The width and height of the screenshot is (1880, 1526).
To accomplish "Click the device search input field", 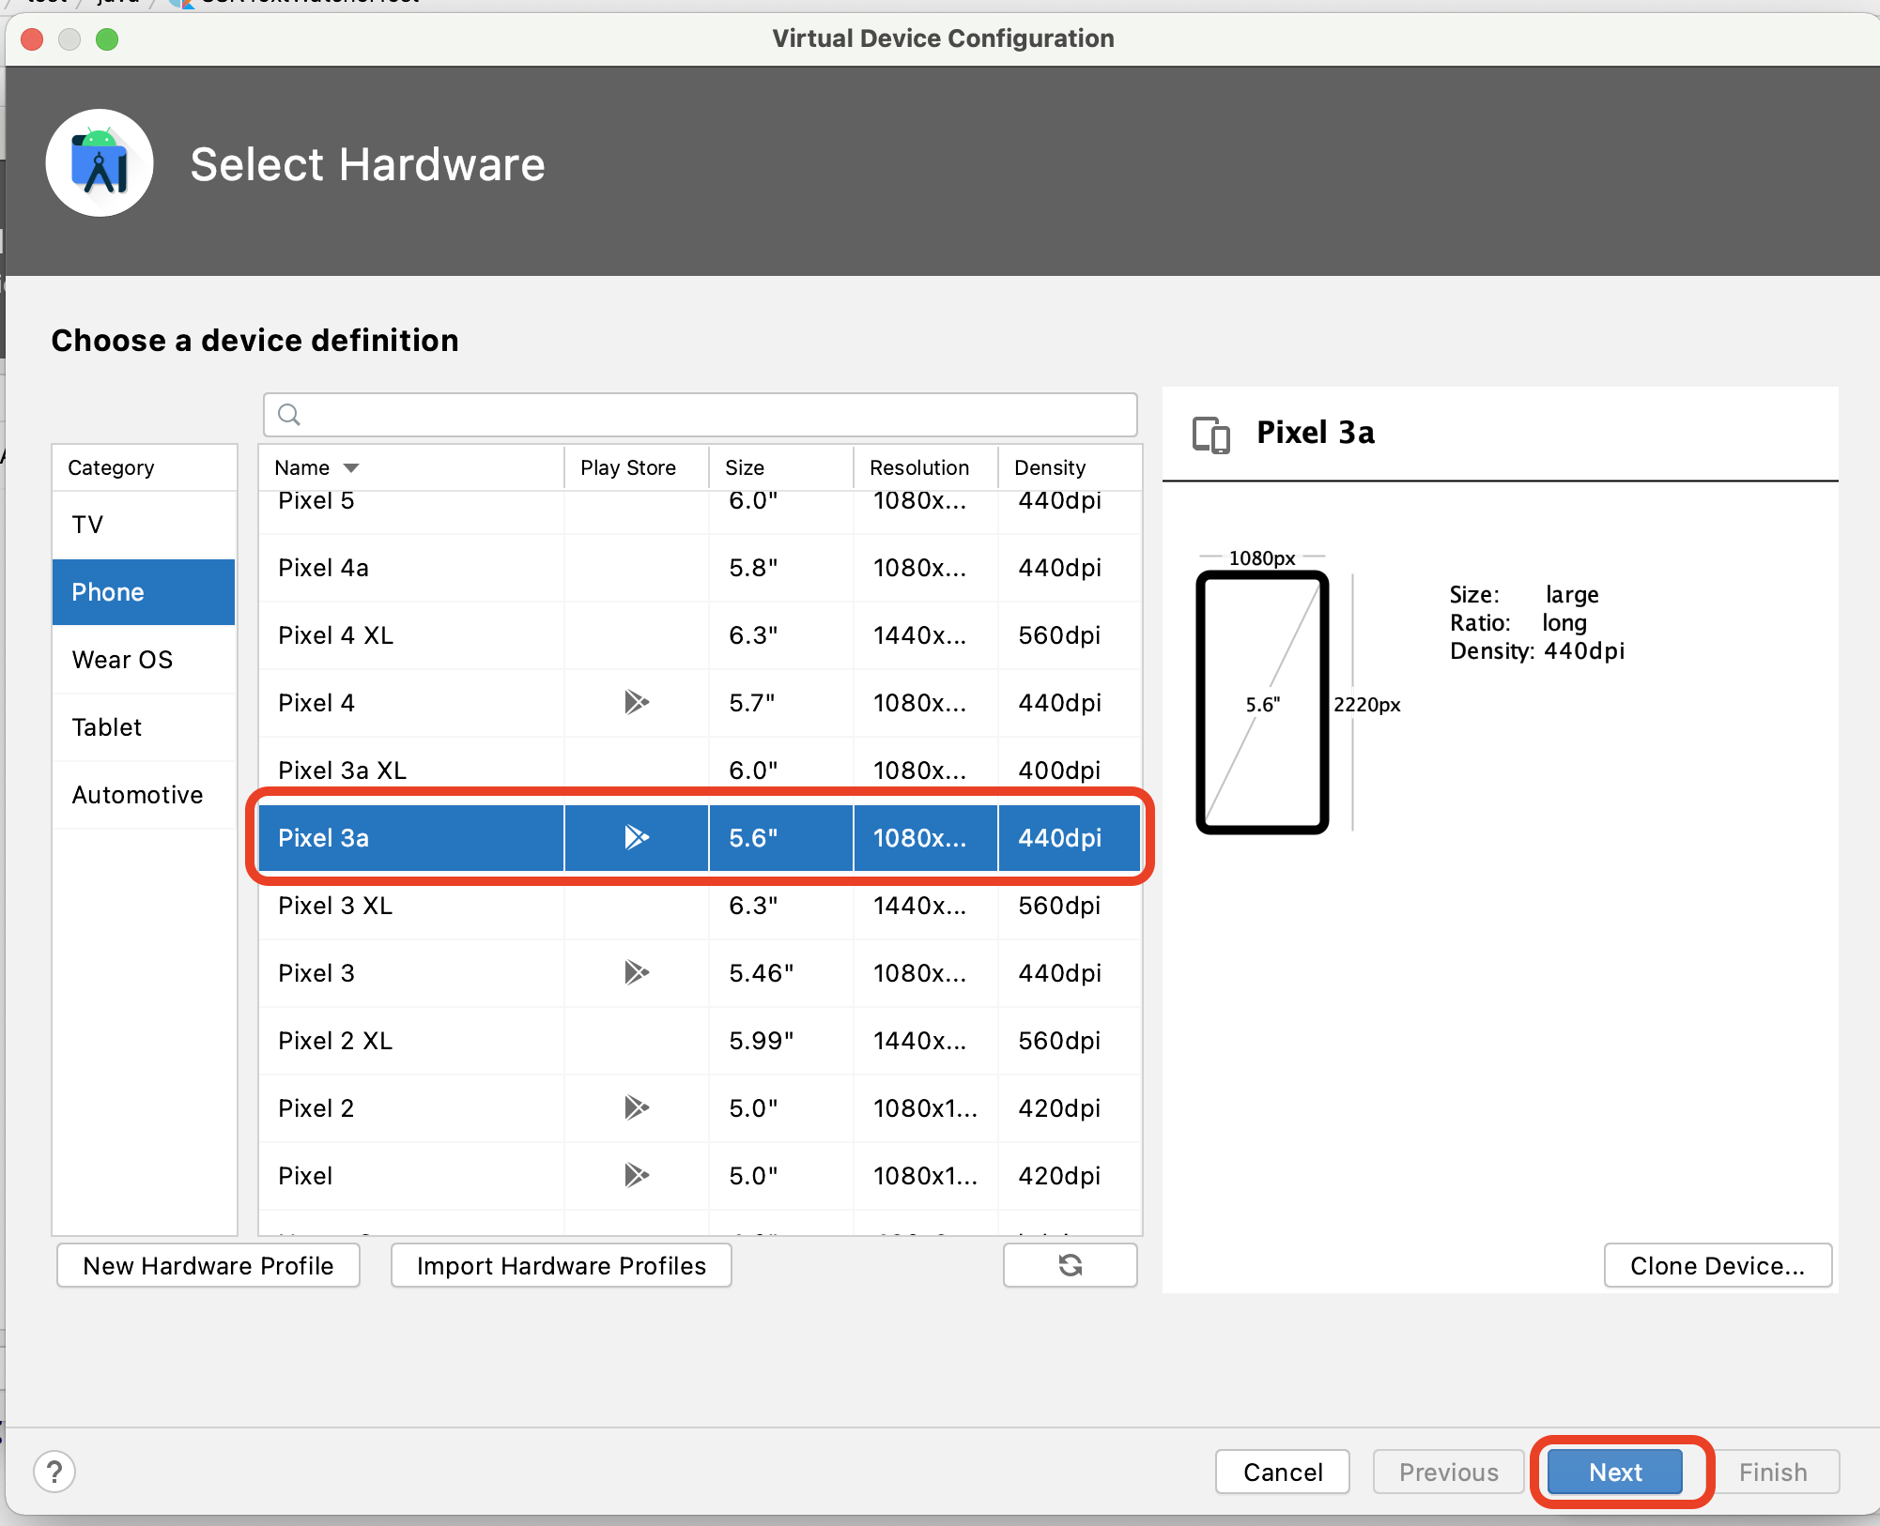I will click(x=714, y=415).
